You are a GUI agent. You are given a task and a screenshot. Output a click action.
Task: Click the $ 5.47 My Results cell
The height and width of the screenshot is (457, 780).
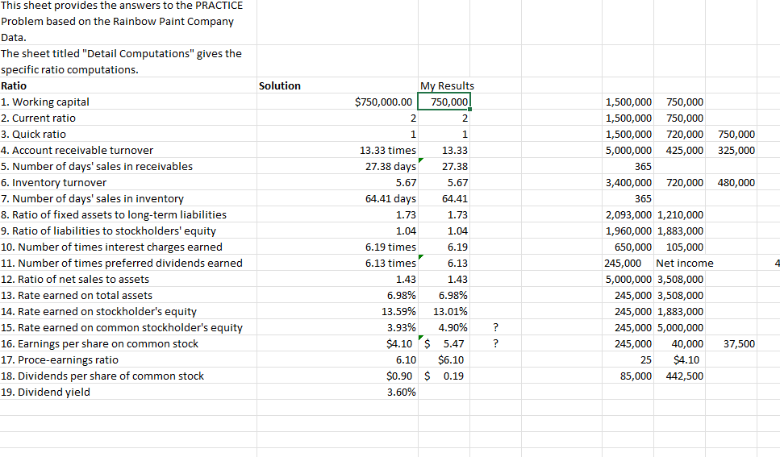[444, 343]
